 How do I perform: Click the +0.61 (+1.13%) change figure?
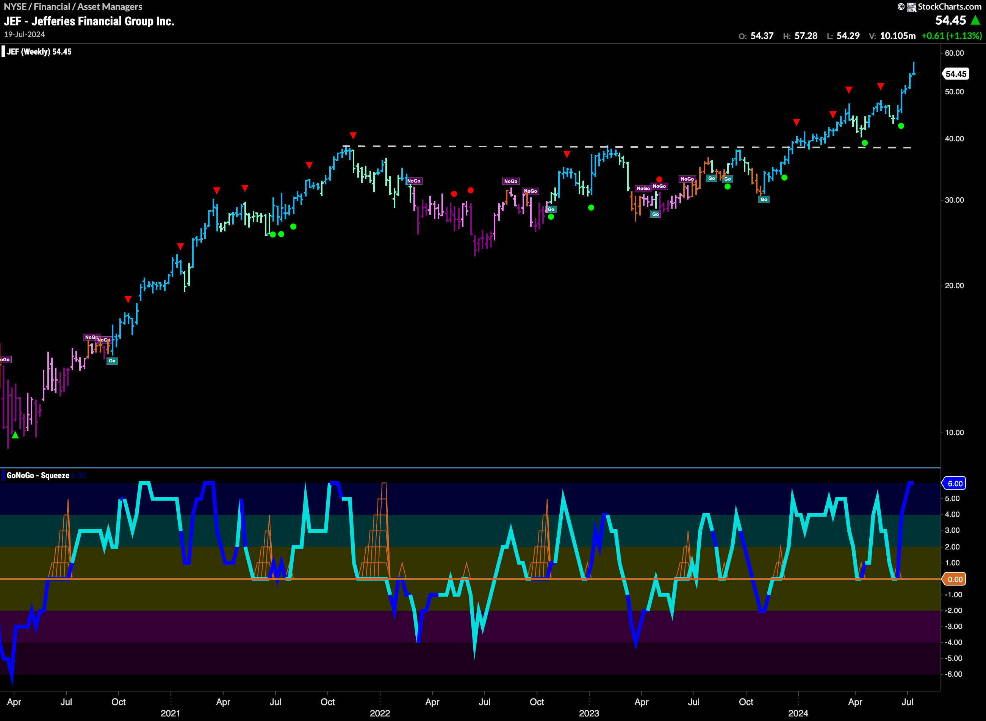[952, 36]
